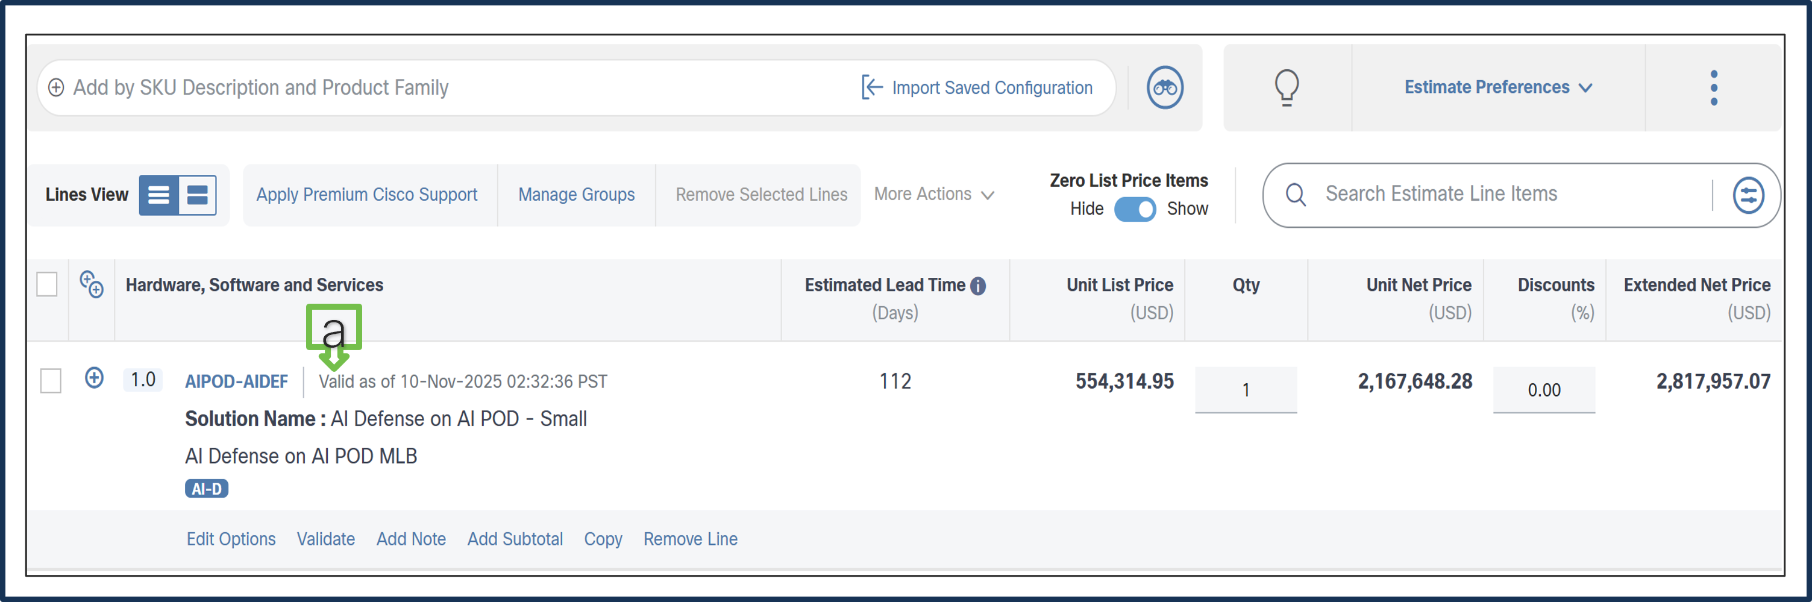1812x602 pixels.
Task: Open search filter settings icon
Action: click(1748, 195)
